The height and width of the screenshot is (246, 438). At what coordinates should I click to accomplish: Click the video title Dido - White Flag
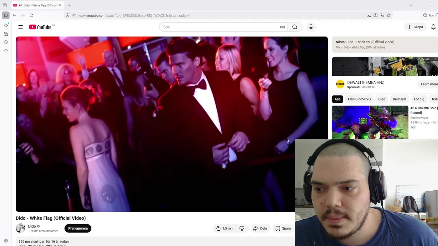click(x=51, y=218)
